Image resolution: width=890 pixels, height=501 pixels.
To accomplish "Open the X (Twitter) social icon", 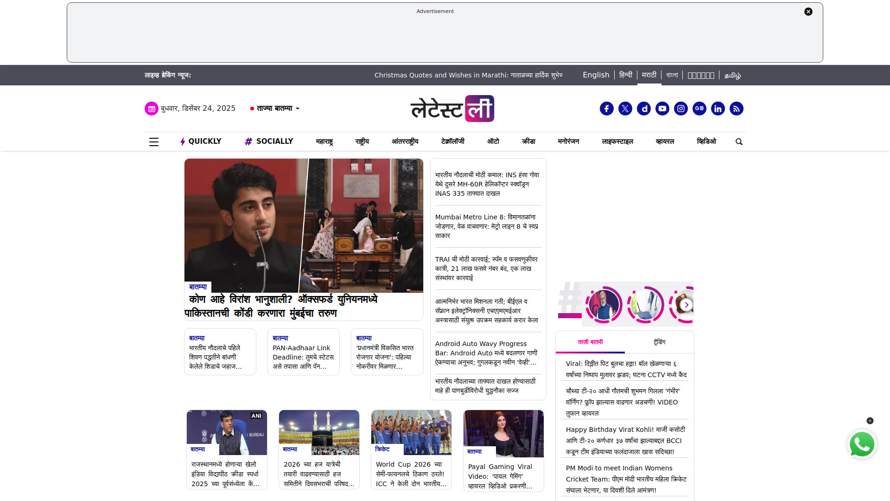I will tap(625, 109).
